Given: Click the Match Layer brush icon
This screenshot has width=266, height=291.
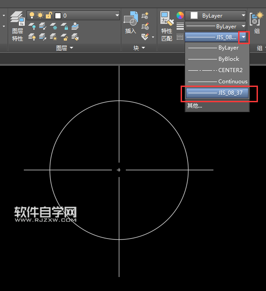Looking at the screenshot, I should [75, 37].
